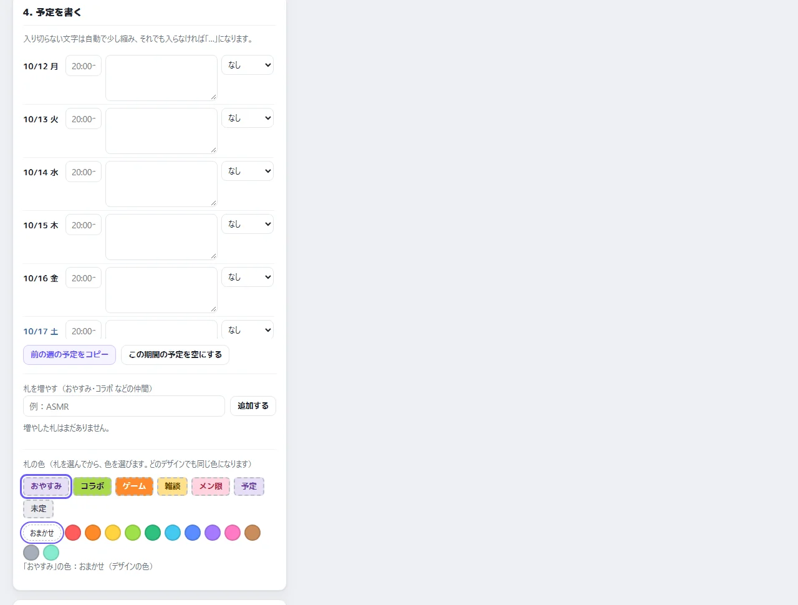Open the 10/16 金 tag dropdown
The image size is (798, 605).
tap(248, 277)
